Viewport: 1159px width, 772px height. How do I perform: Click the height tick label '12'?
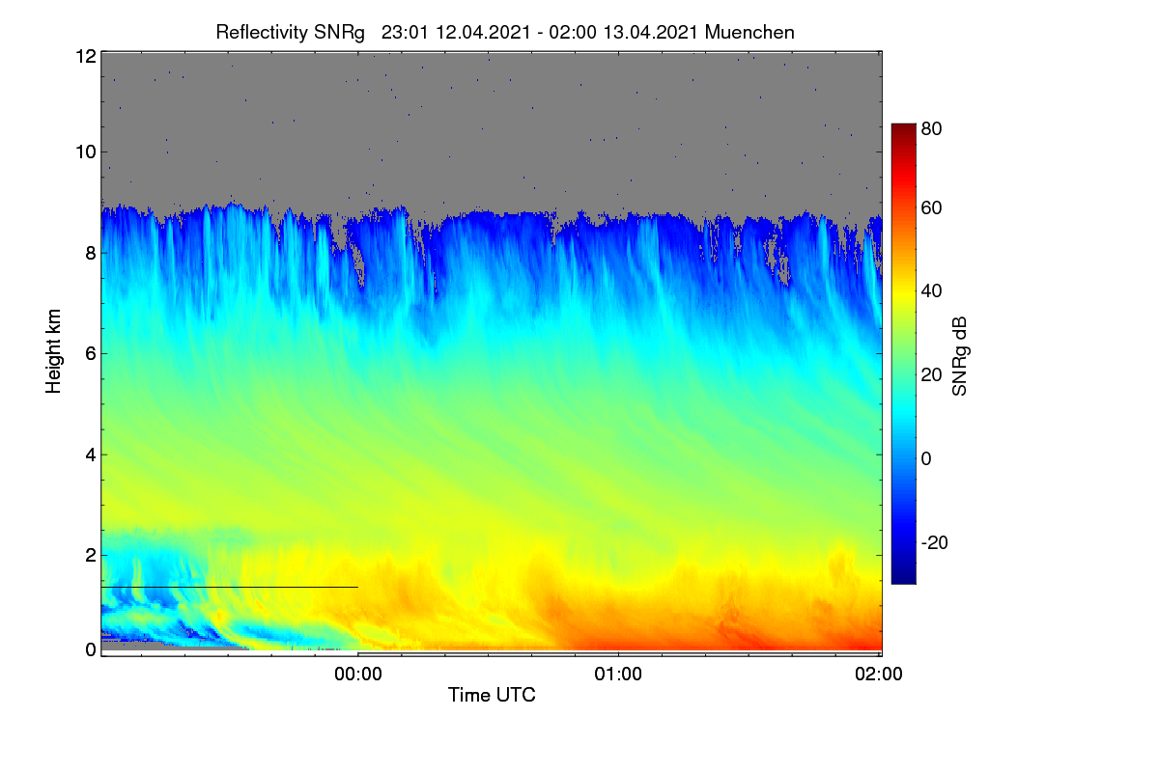pos(85,56)
